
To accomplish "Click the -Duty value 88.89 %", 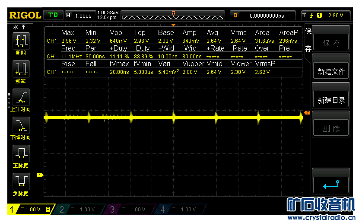I will click(x=143, y=56).
